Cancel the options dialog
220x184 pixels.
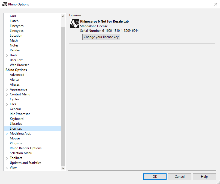coord(179,177)
